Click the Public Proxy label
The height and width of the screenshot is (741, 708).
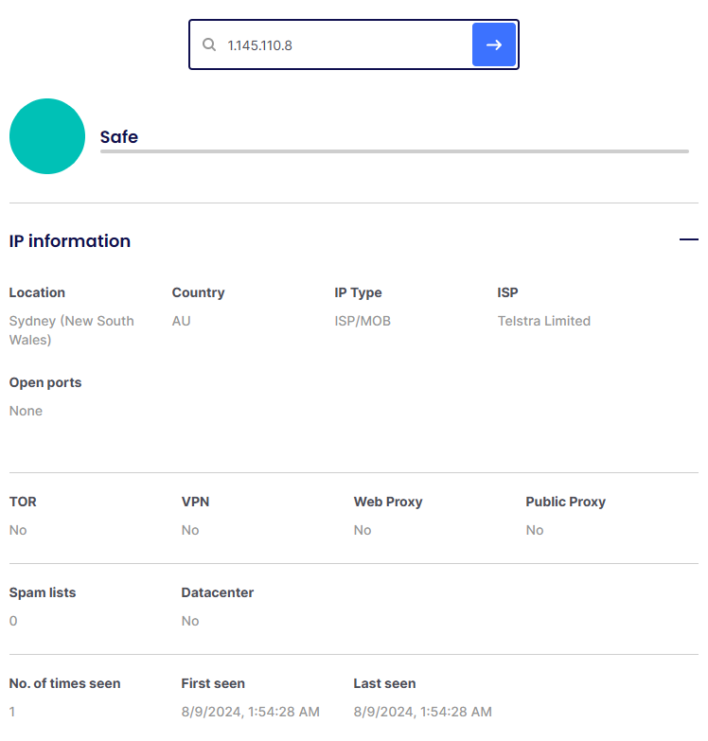click(x=565, y=502)
